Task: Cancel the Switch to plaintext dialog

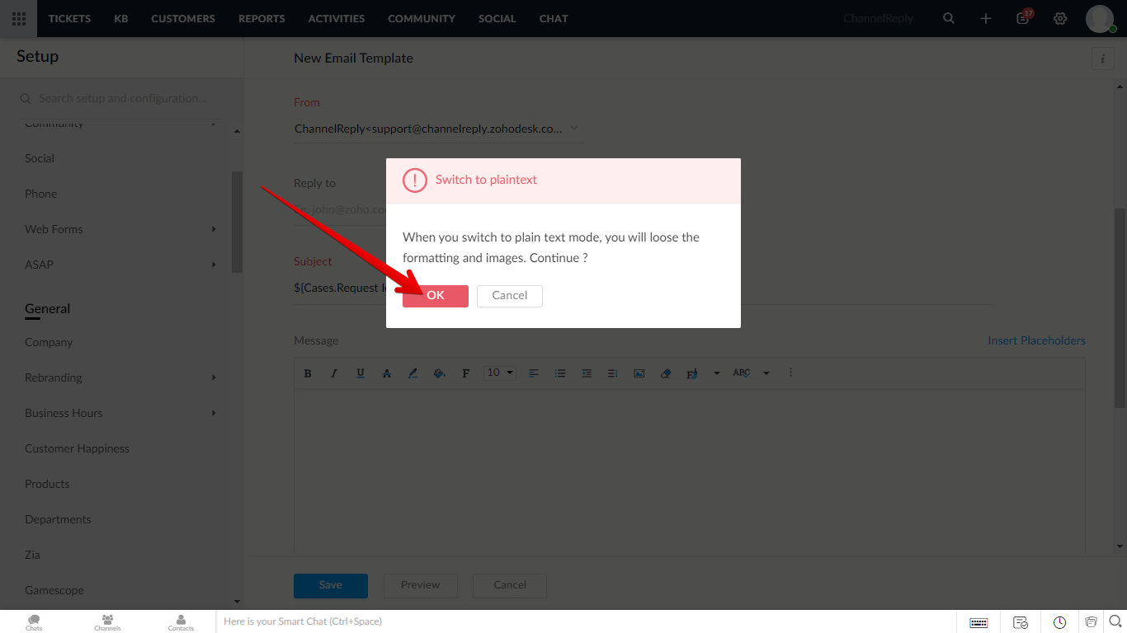Action: (510, 296)
